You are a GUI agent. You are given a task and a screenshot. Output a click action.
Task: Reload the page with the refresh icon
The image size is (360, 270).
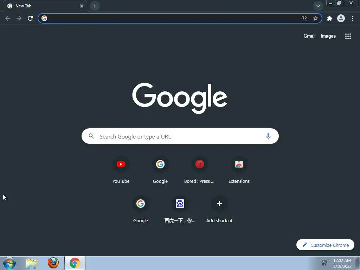(x=30, y=18)
